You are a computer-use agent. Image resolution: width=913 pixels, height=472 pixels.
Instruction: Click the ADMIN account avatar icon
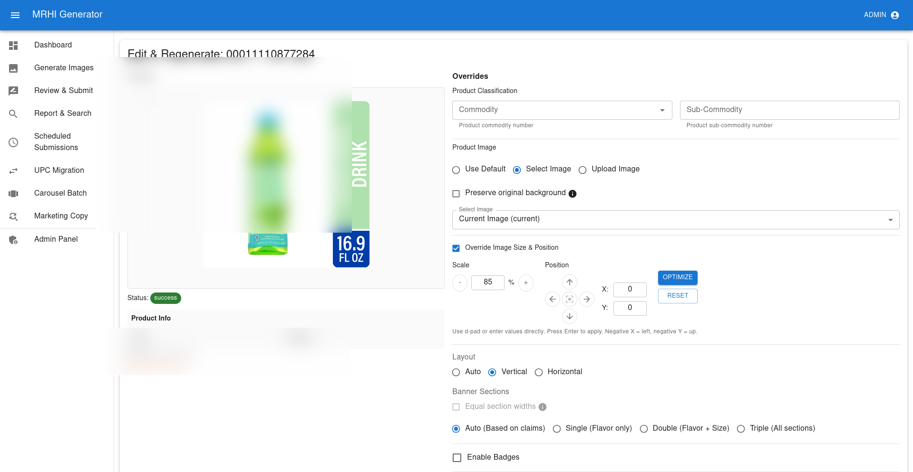pos(895,15)
